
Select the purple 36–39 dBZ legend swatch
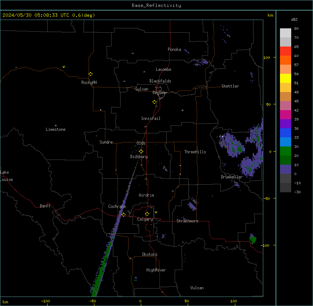point(285,124)
